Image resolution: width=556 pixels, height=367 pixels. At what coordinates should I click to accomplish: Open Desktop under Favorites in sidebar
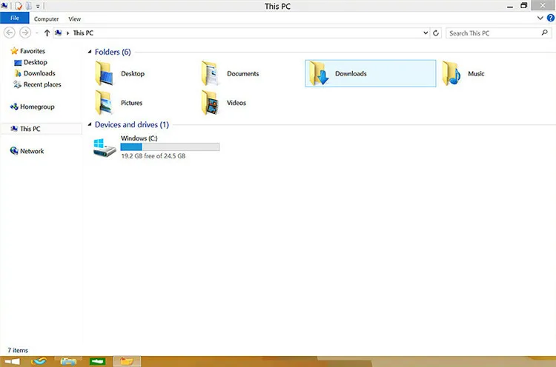[31, 62]
